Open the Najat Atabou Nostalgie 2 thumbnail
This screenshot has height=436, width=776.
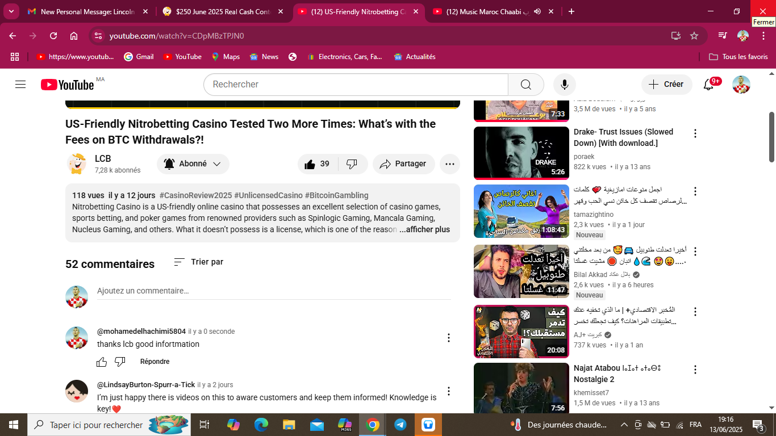[x=521, y=388]
